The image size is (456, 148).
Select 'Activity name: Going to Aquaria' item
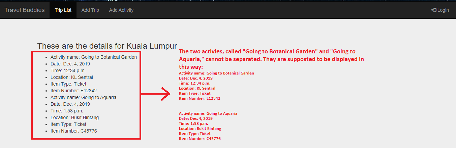pos(84,97)
